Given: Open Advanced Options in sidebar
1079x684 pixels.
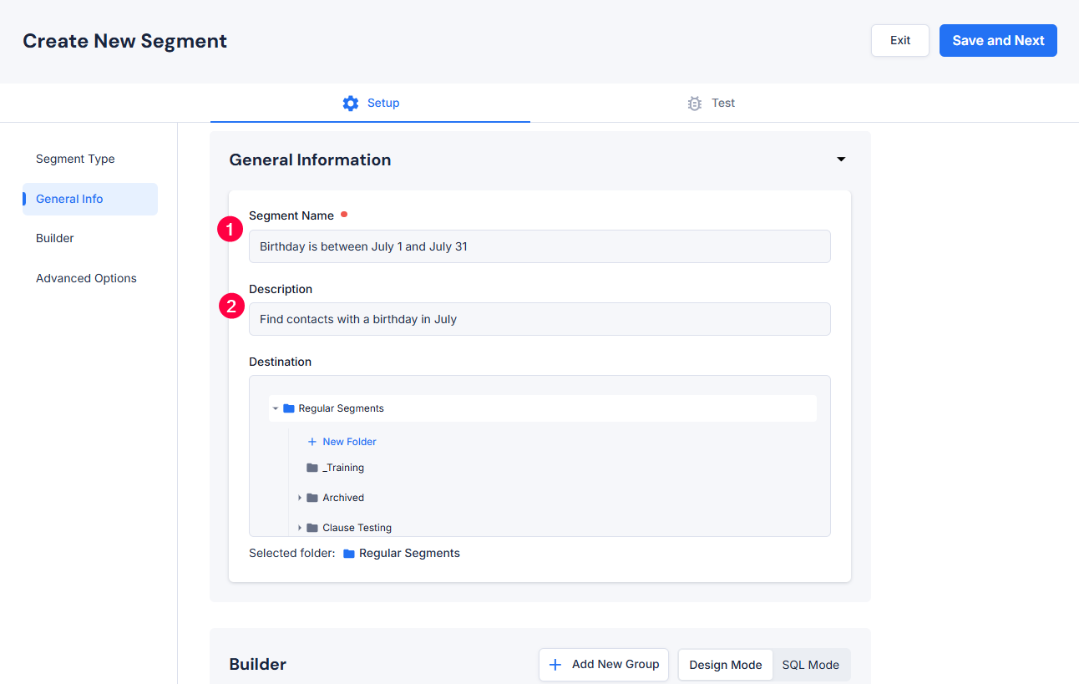Looking at the screenshot, I should coord(86,278).
